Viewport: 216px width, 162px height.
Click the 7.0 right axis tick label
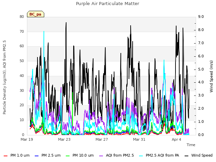[x=201, y=43]
